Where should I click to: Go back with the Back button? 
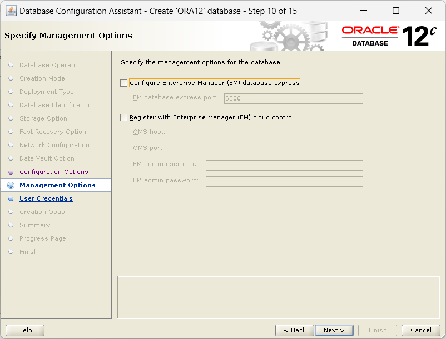pos(294,330)
